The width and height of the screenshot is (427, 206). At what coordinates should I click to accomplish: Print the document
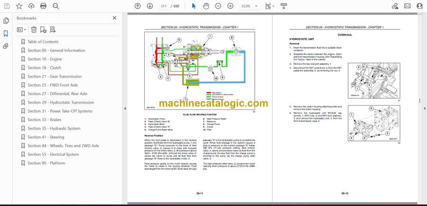[x=43, y=6]
